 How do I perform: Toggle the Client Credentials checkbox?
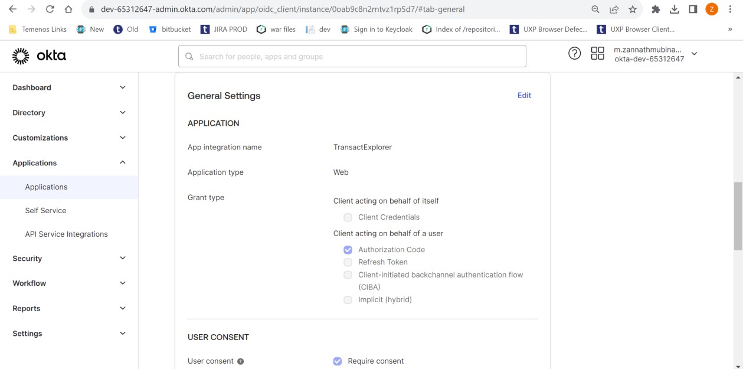(x=348, y=217)
